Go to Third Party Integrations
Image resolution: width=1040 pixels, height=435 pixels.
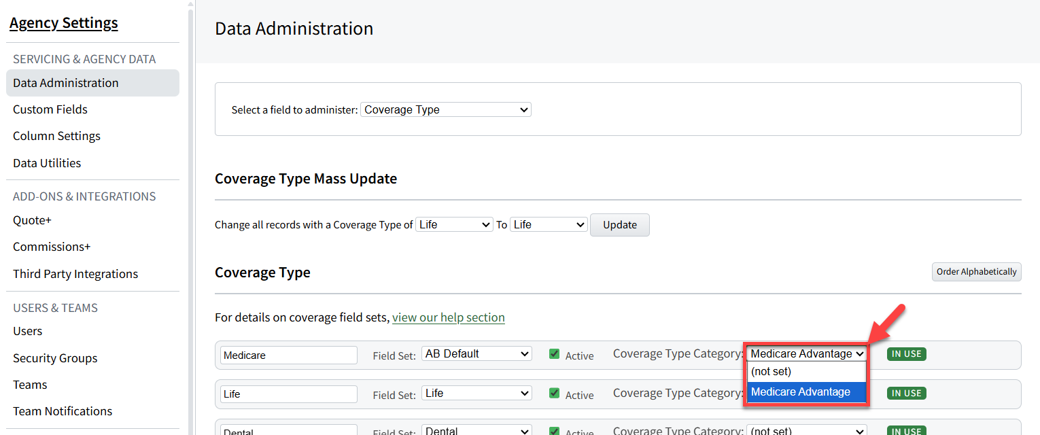tap(75, 274)
